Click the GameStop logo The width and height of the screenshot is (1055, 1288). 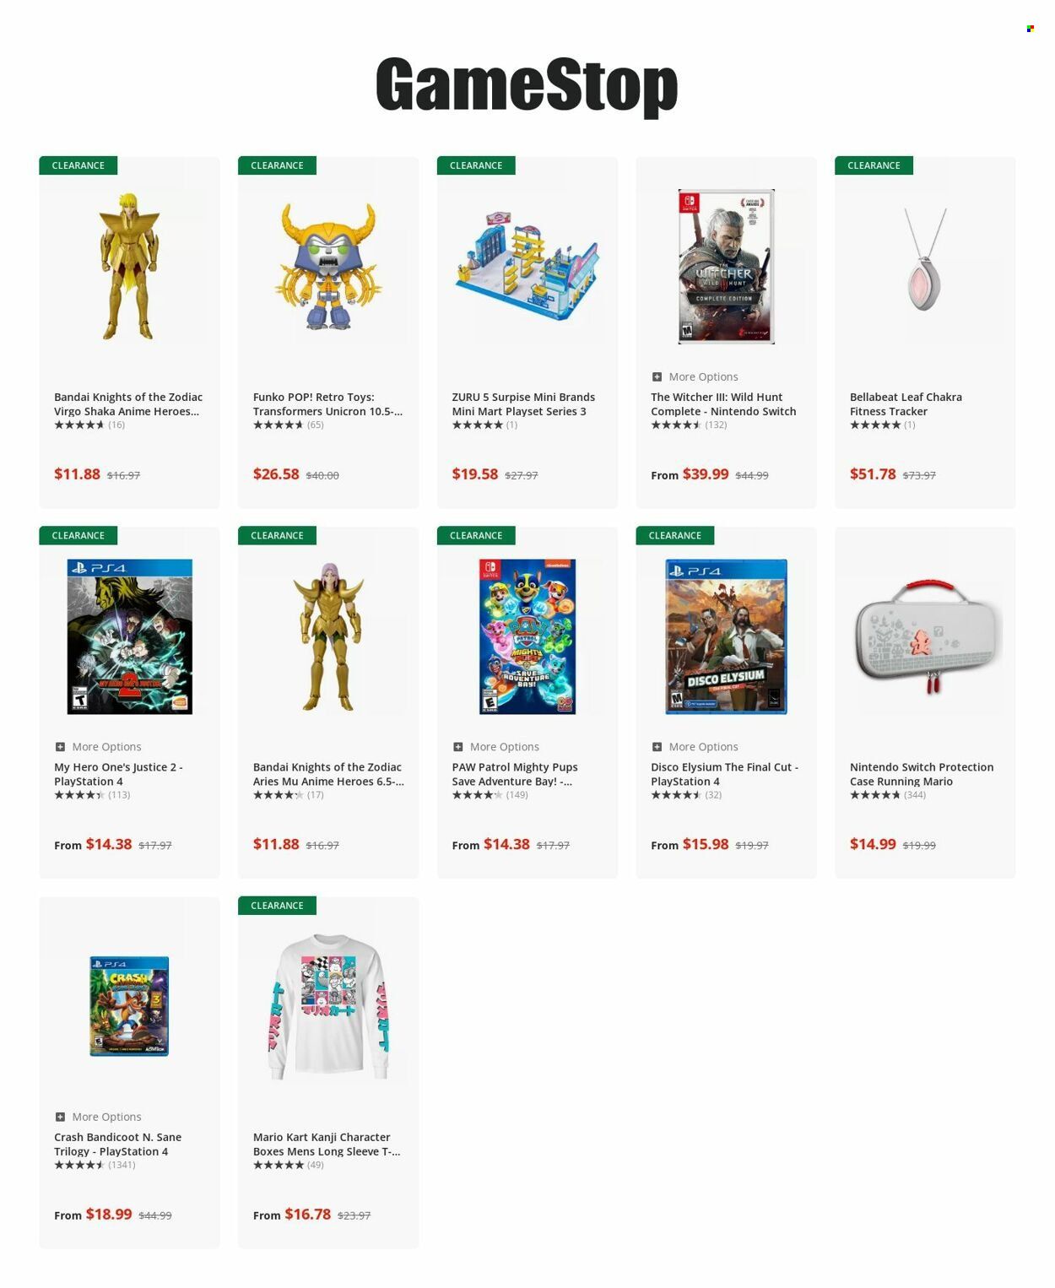(x=527, y=85)
